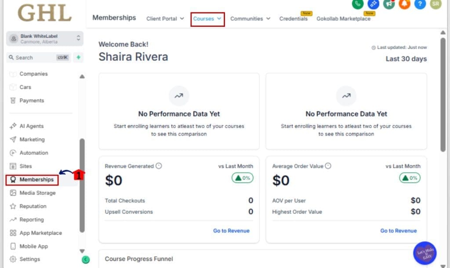
Task: Open the orange bell notifications
Action: click(404, 4)
